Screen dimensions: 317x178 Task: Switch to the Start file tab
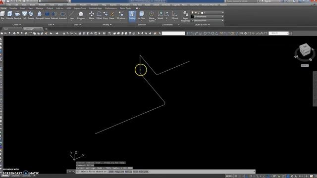pos(6,29)
